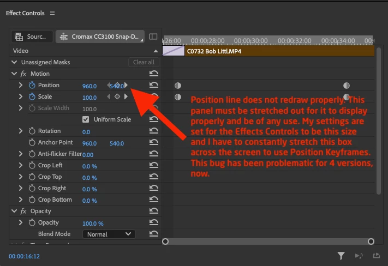Click the first Scale keyframe in timeline

[x=178, y=97]
